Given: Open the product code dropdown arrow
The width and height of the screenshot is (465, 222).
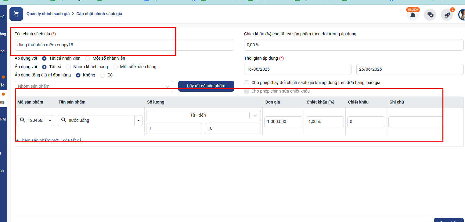Looking at the screenshot, I should (x=50, y=121).
